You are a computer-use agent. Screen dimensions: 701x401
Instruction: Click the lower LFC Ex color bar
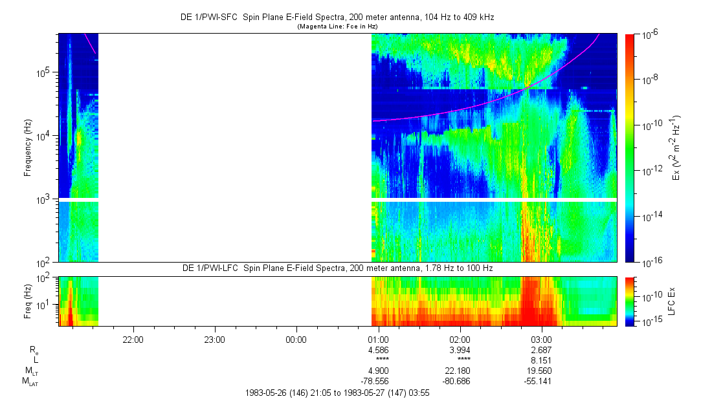(x=630, y=301)
